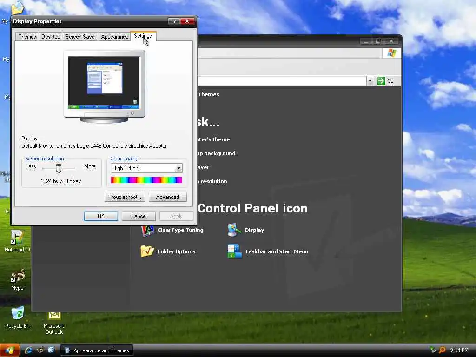
Task: Switch to the Appearance tab
Action: pos(115,36)
